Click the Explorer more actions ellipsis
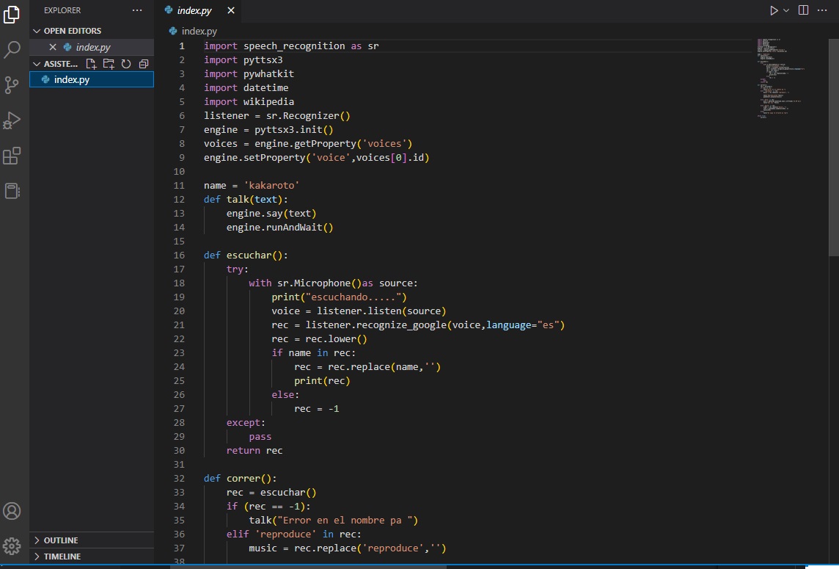The width and height of the screenshot is (839, 569). (137, 10)
